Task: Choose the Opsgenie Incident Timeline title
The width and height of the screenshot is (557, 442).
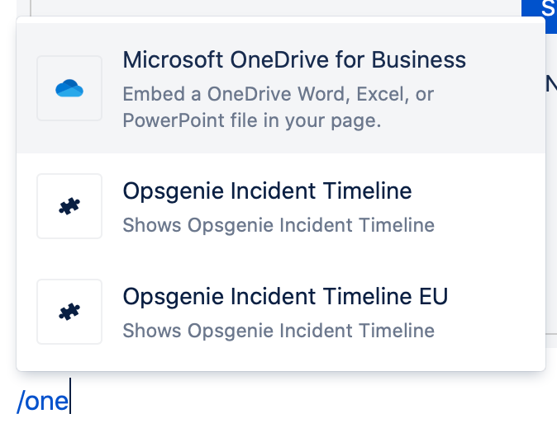Action: click(267, 191)
